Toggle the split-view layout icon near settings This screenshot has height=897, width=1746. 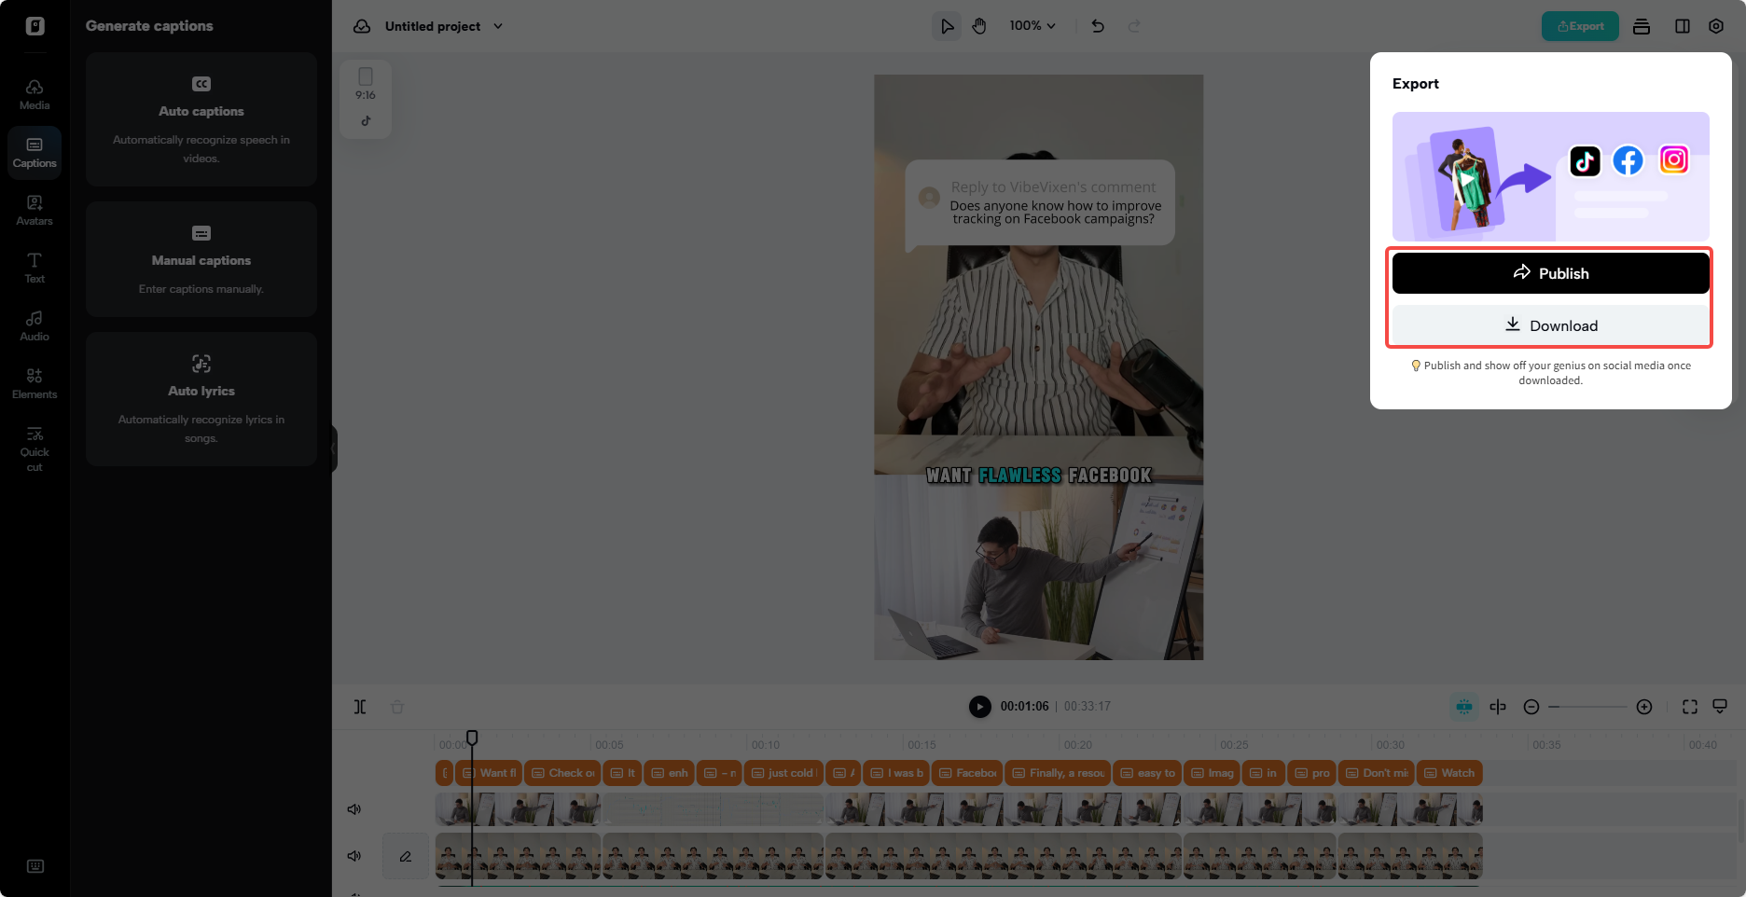tap(1683, 26)
